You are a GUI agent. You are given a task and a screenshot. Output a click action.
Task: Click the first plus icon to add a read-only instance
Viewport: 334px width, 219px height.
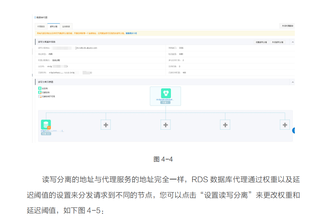tap(106, 125)
